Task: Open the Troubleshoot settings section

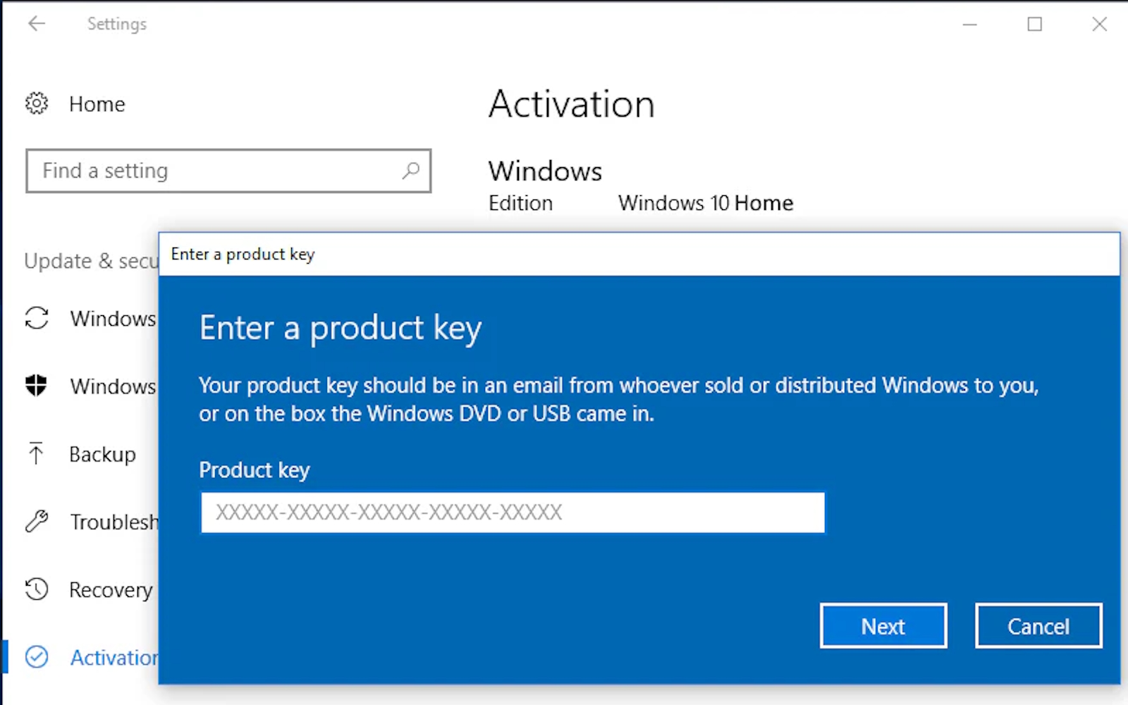Action: click(114, 522)
